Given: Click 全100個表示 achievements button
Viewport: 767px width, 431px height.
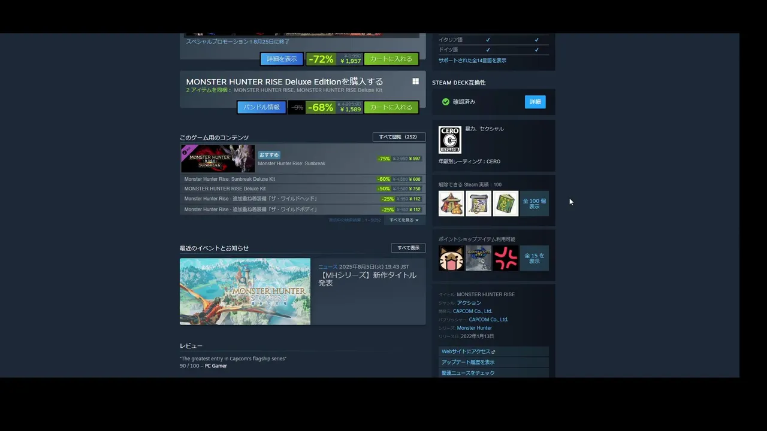Looking at the screenshot, I should coord(535,204).
